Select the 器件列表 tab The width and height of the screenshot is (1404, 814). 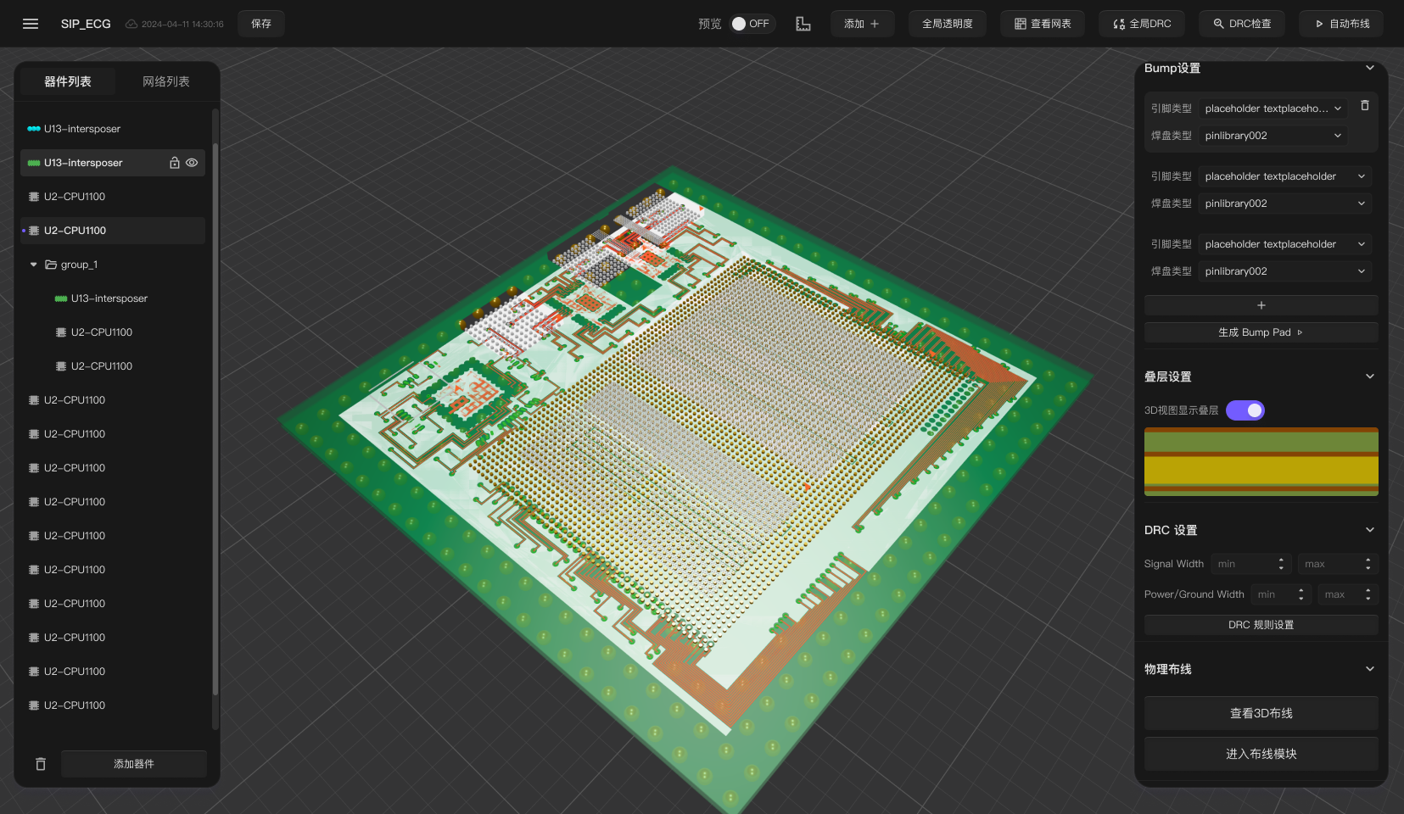[68, 81]
